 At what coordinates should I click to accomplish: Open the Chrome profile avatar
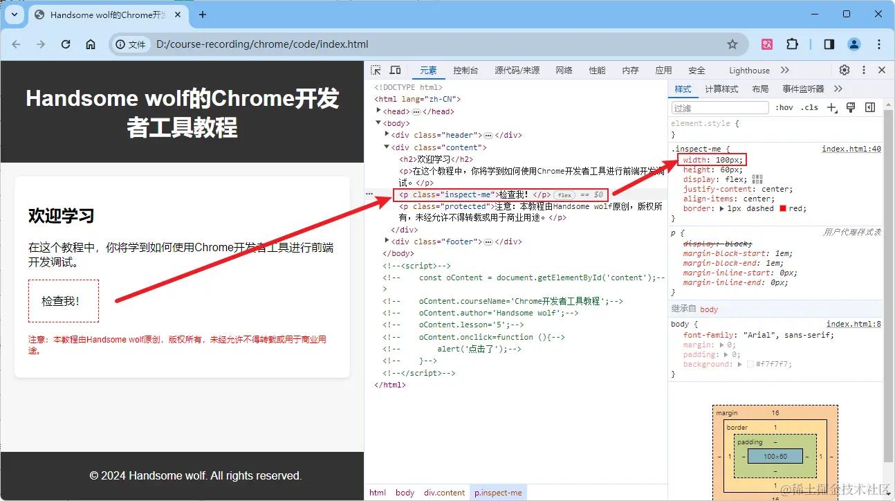(854, 44)
